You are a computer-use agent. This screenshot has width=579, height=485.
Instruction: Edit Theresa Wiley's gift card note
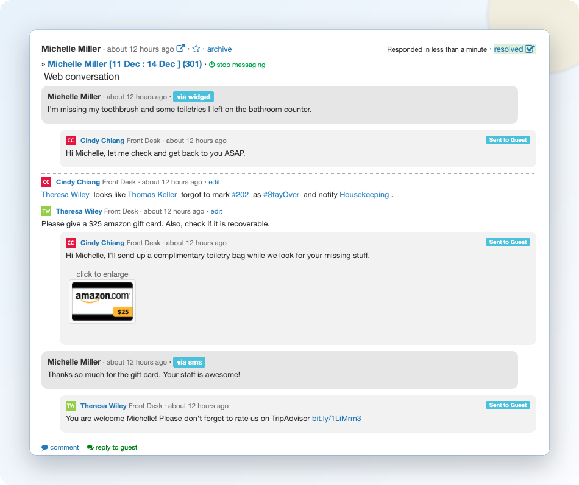(x=216, y=211)
